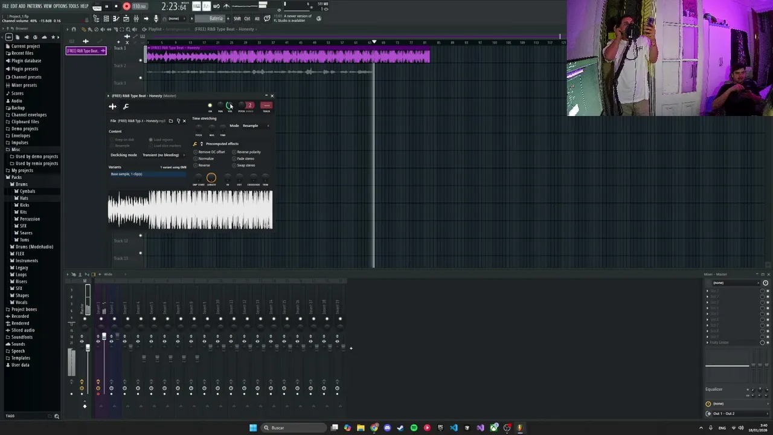Expand the Current project browser folder
773x435 pixels.
click(25, 46)
